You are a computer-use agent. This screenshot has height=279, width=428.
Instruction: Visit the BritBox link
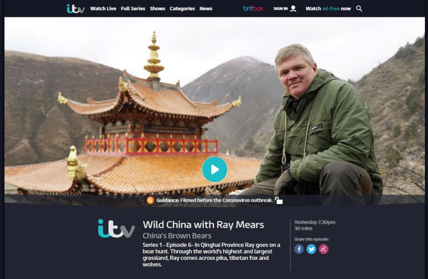point(253,8)
